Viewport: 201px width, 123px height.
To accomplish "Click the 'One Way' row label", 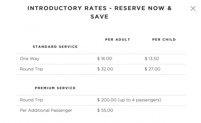I will click(x=30, y=59).
